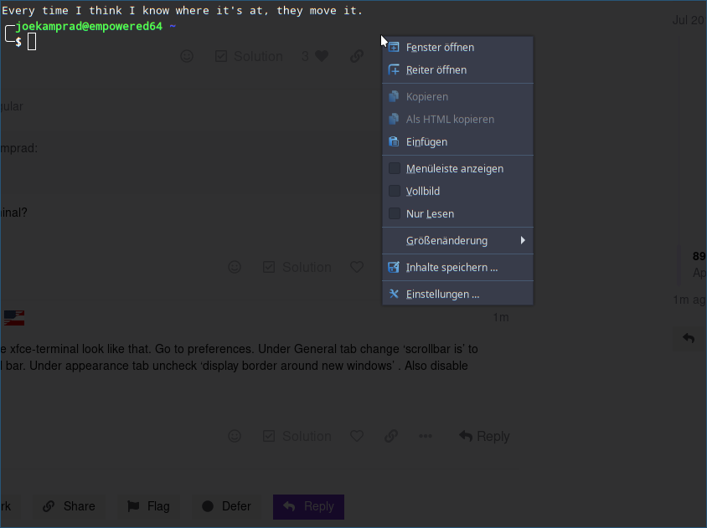707x528 pixels.
Task: Select Als HTML kopieren menu entry
Action: pos(450,120)
